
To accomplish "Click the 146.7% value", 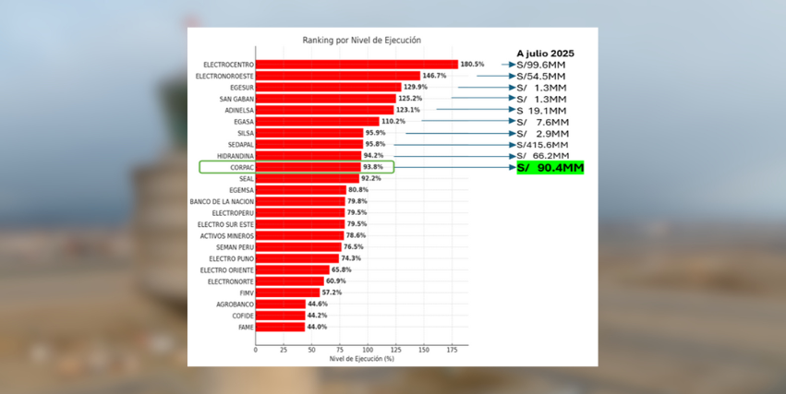I will 434,76.
